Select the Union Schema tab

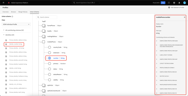click(34, 12)
